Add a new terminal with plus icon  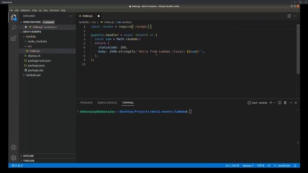270,102
